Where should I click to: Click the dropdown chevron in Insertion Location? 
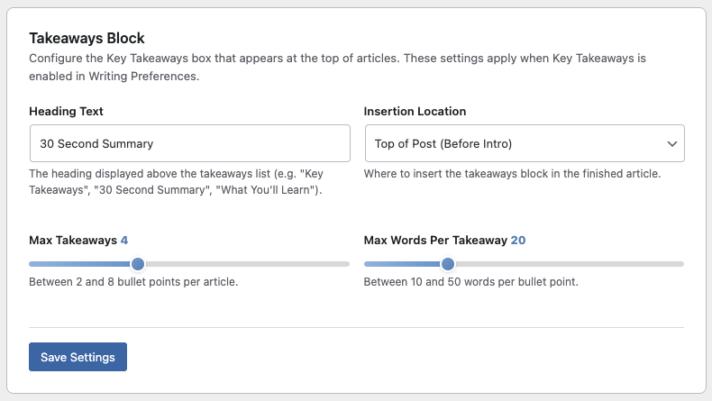point(672,144)
